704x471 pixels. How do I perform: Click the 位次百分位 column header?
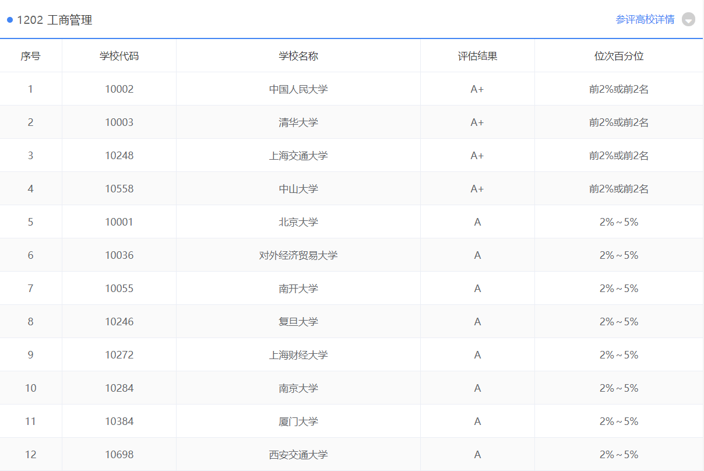[x=619, y=56]
